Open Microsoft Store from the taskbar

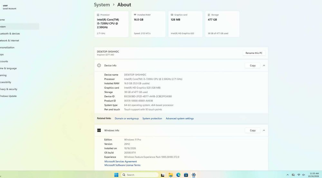coord(186,175)
